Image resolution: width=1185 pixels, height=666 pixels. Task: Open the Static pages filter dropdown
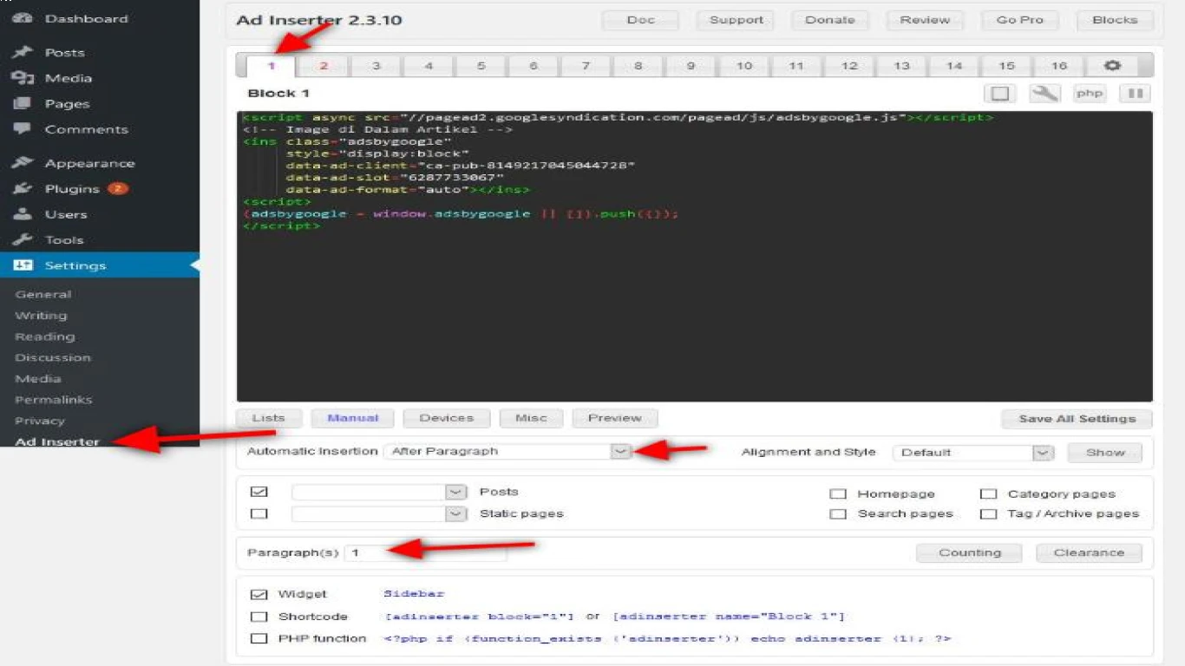pos(380,513)
